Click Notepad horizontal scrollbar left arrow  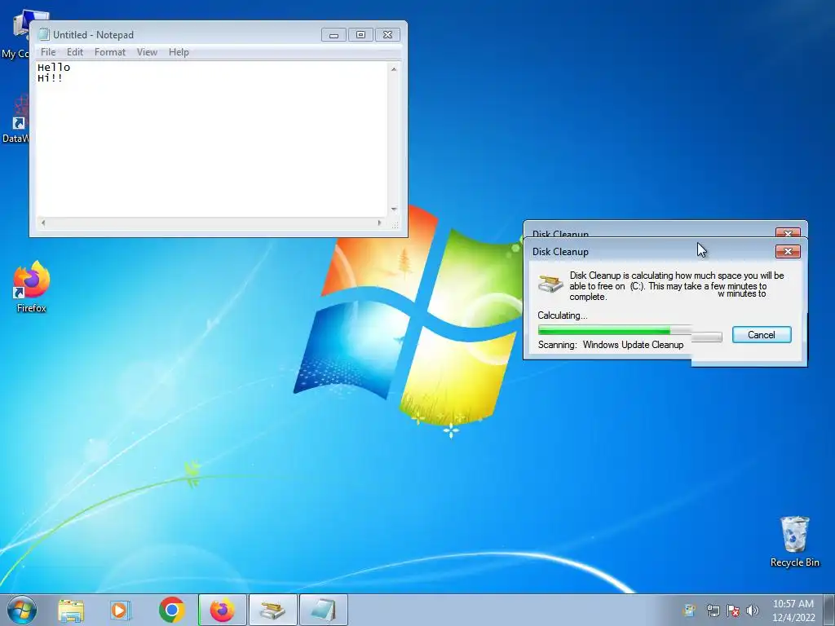pos(43,223)
